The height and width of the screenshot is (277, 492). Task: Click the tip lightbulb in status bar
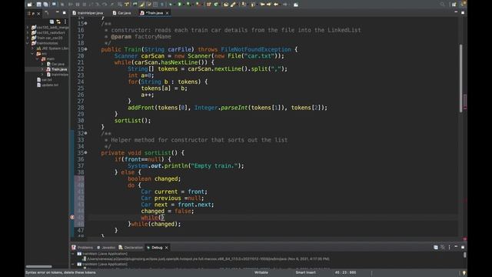click(x=464, y=272)
